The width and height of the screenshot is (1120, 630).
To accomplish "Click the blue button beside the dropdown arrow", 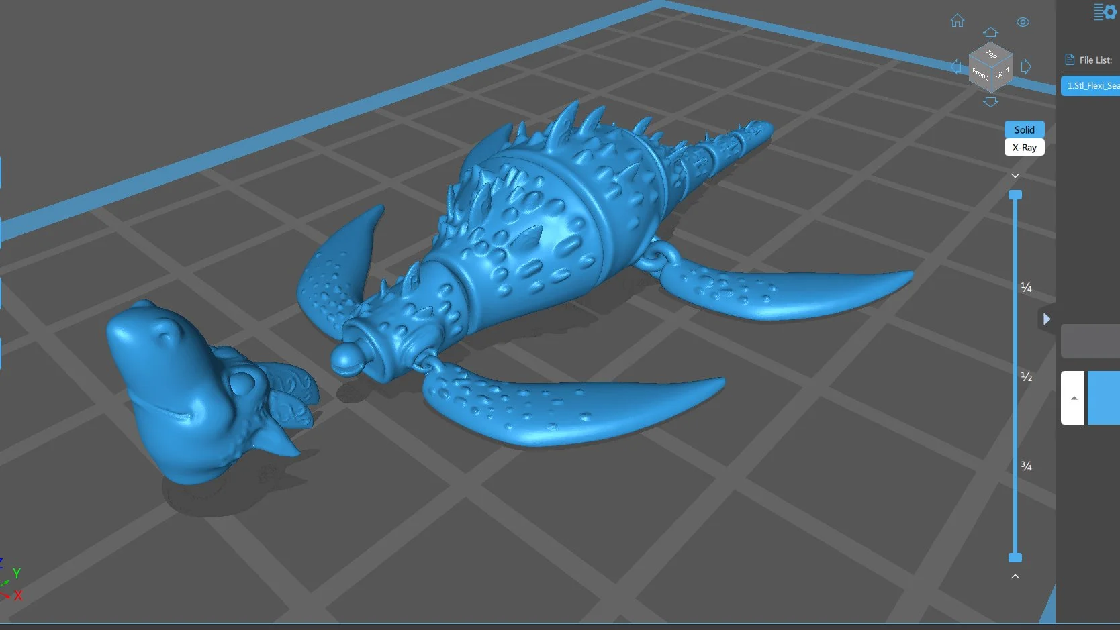I will (1104, 398).
